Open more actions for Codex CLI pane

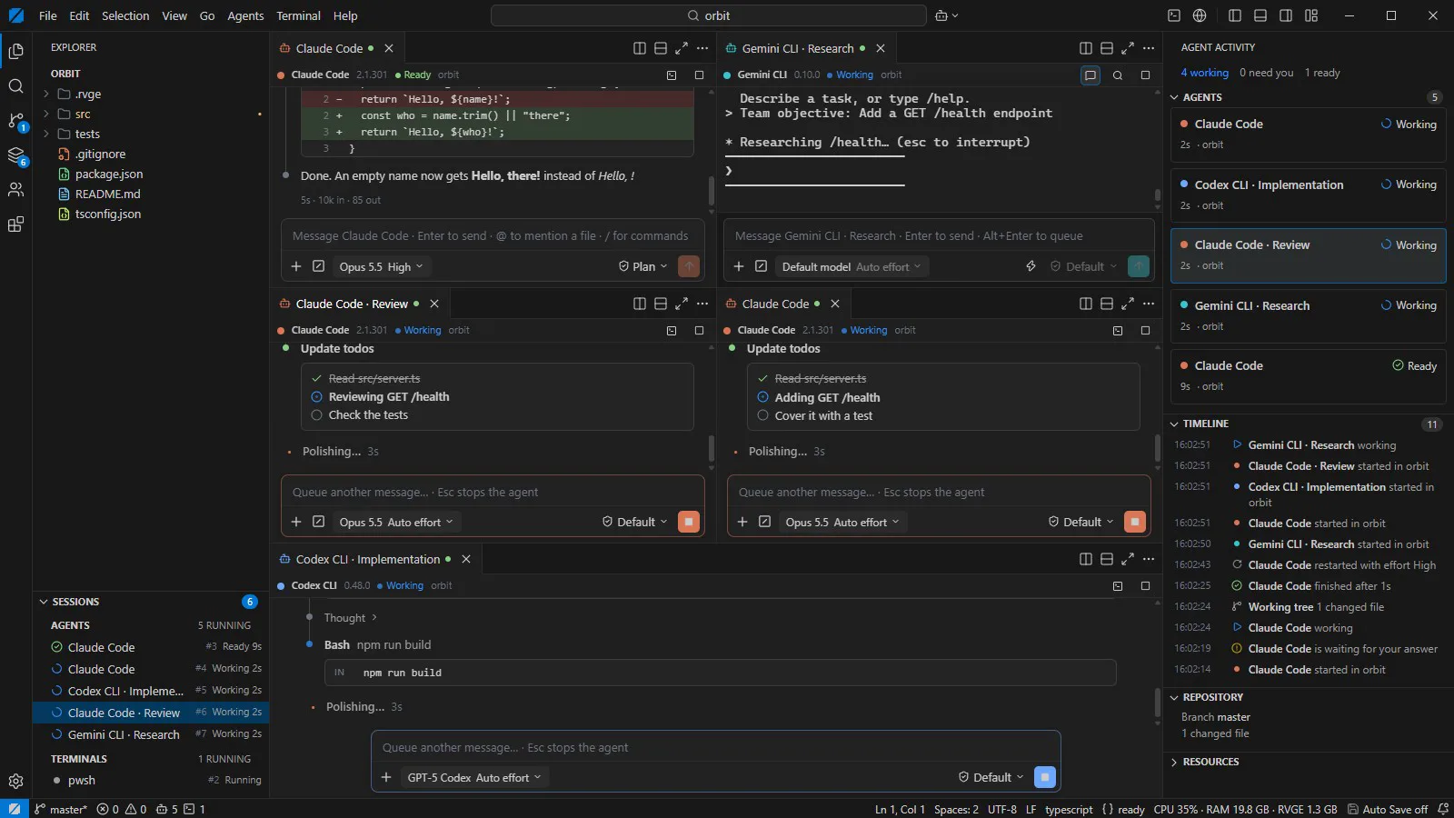(x=1149, y=559)
